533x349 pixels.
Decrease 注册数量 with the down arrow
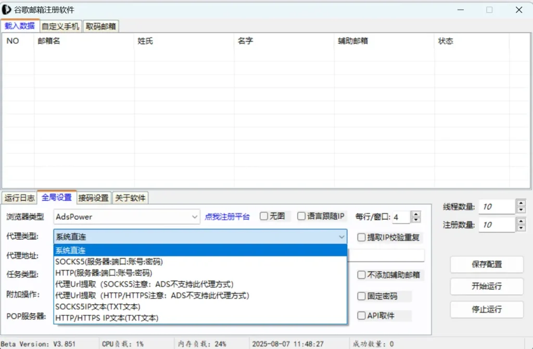521,228
